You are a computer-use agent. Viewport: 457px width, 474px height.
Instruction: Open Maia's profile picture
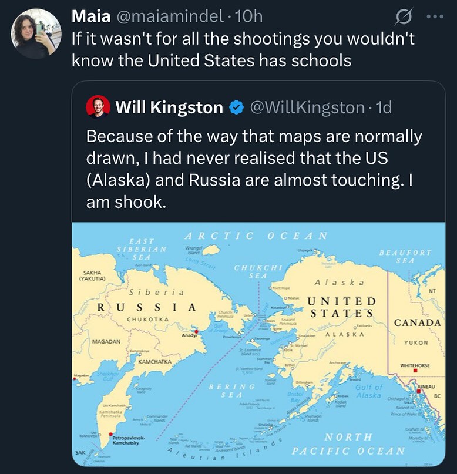36,33
